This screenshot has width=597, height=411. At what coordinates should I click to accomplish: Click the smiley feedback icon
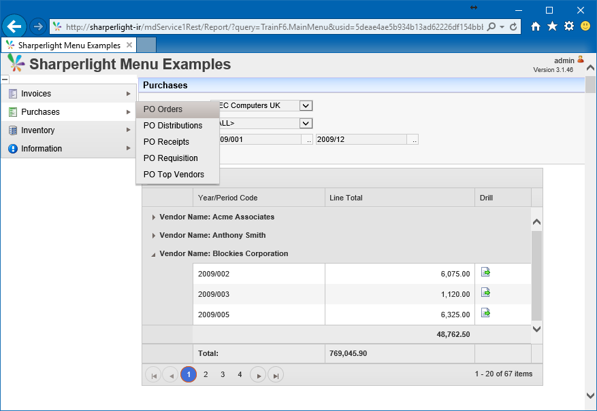coord(585,26)
